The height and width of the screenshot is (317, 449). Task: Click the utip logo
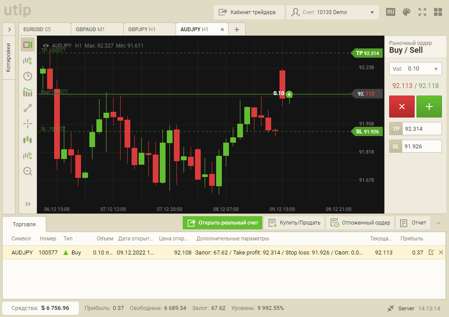click(18, 11)
